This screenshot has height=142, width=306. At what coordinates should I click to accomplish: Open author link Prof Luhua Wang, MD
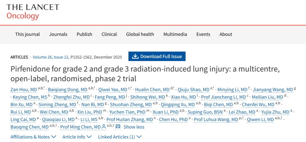click(216, 119)
